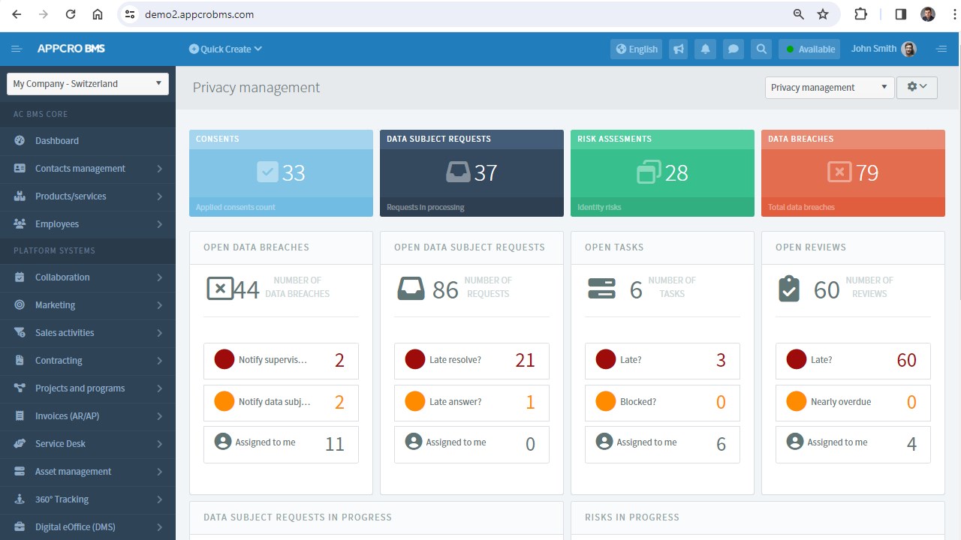Expand the Employees chevron
The width and height of the screenshot is (961, 540).
click(x=160, y=224)
